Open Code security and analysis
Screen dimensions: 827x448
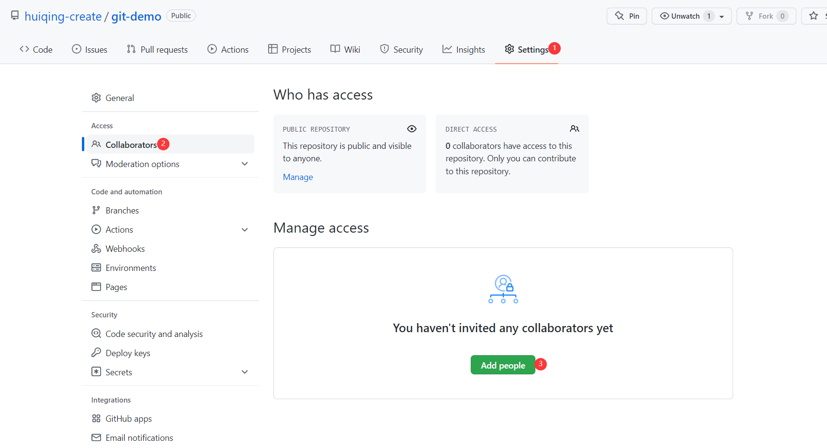coord(170,334)
